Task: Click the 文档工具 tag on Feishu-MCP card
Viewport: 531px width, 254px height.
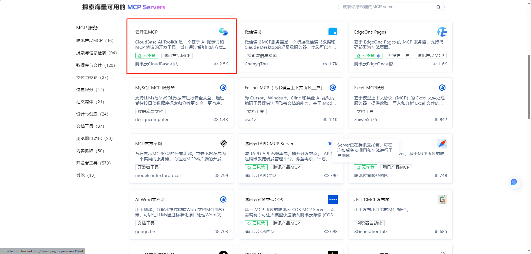Action: point(256,112)
